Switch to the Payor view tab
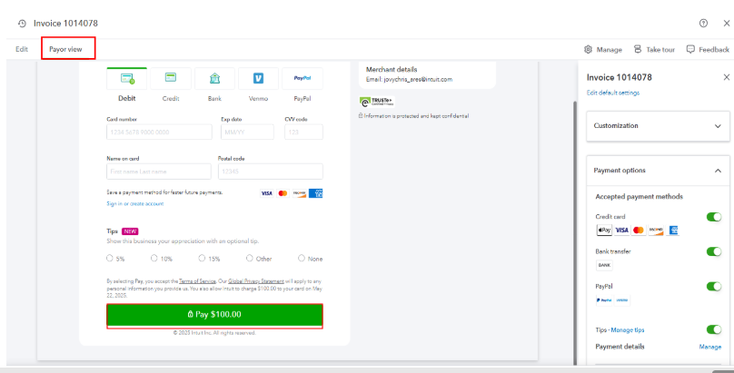Image resolution: width=734 pixels, height=373 pixels. click(65, 49)
